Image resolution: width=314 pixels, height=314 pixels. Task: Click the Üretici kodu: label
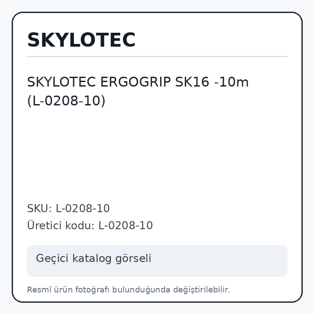click(x=61, y=226)
